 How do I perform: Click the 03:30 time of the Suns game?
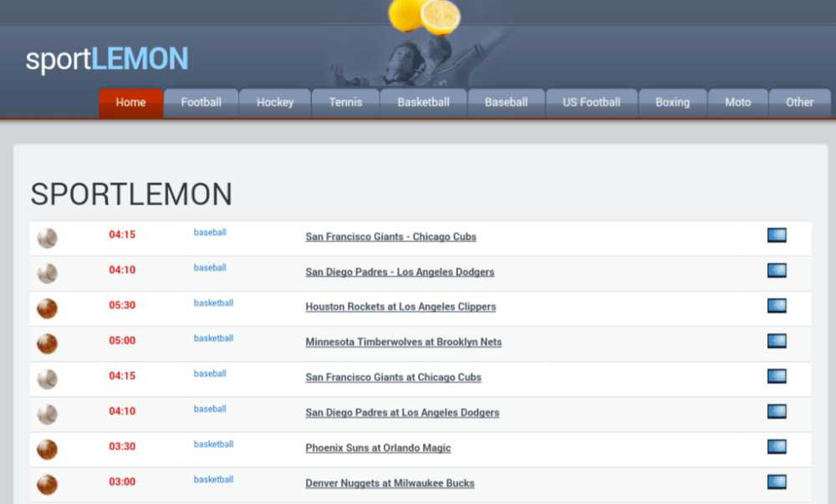122,446
